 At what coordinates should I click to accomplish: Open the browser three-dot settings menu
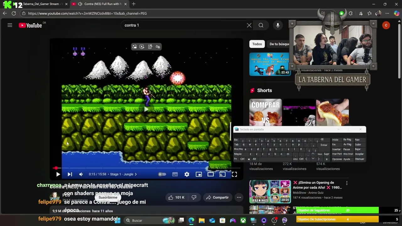(x=387, y=13)
